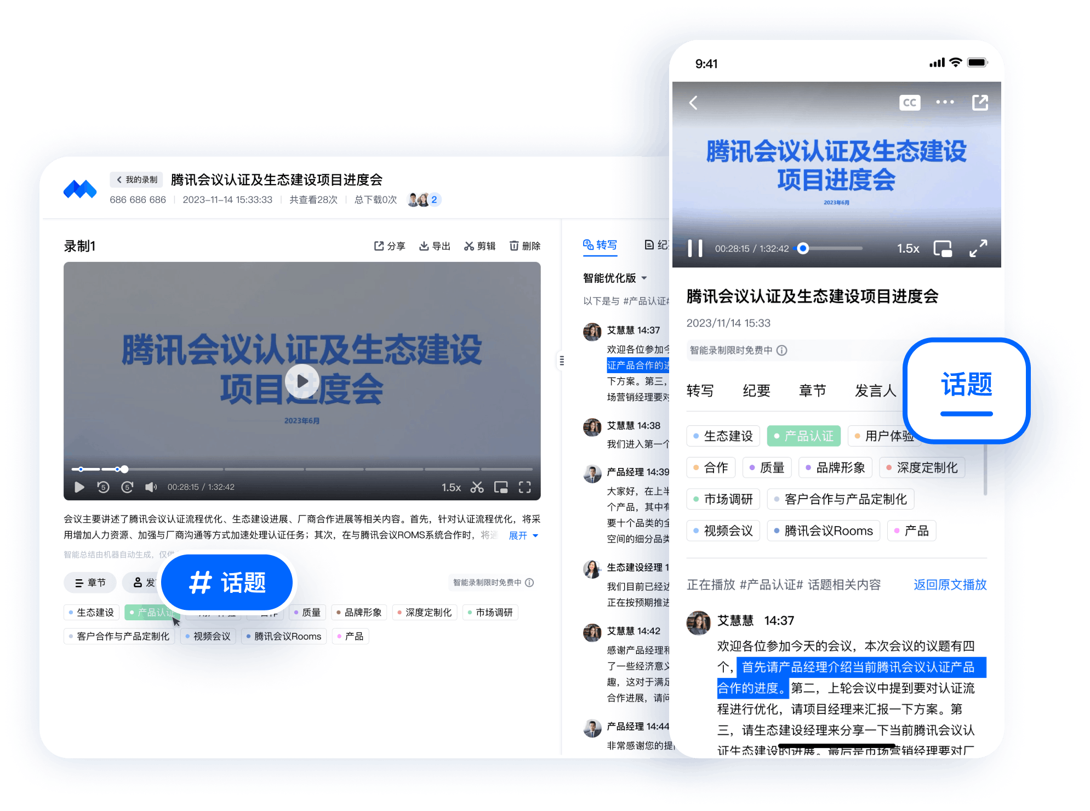Screen dimensions: 1090x811
Task: Tap 生态建设 tag on mobile
Action: coord(723,436)
